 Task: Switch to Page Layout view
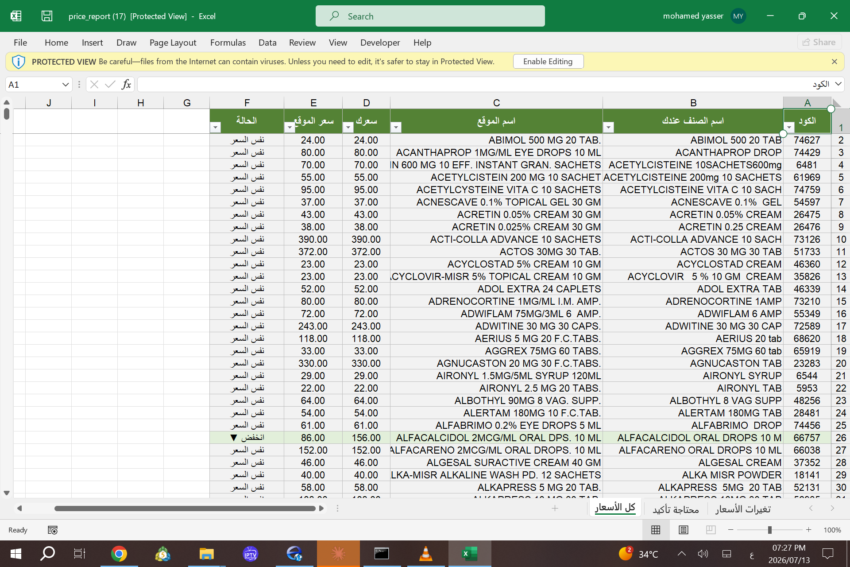click(x=684, y=530)
